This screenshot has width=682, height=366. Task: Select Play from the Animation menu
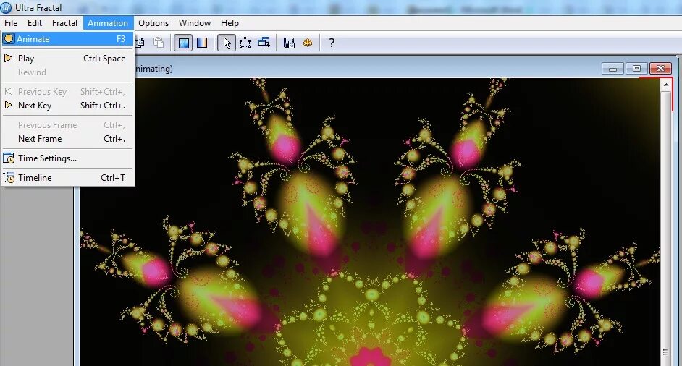pyautogui.click(x=67, y=59)
